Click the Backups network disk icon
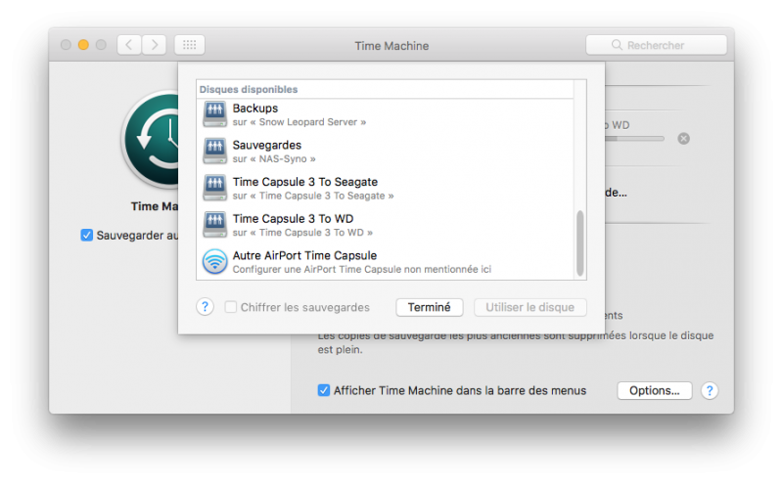This screenshot has width=783, height=484. (214, 113)
